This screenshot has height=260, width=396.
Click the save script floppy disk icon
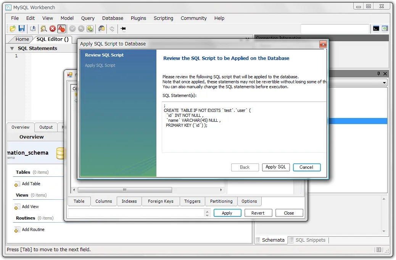pos(22,29)
